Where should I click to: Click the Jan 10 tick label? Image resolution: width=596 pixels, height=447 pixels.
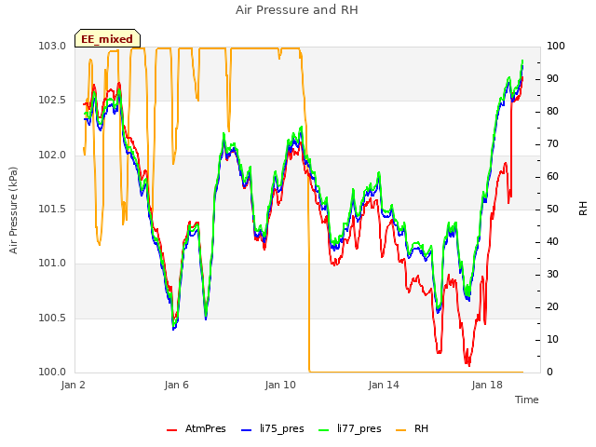pos(280,385)
